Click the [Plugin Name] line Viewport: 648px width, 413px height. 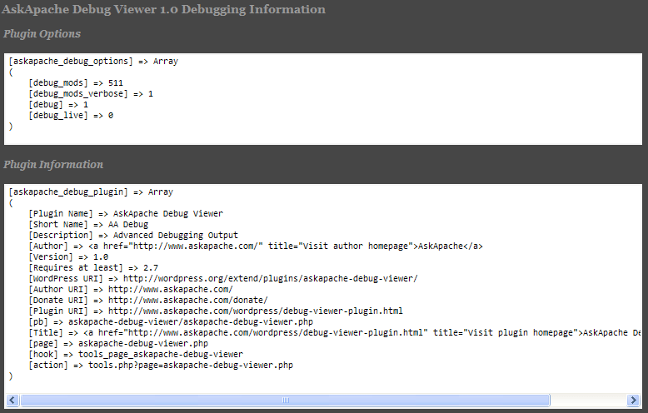point(126,213)
